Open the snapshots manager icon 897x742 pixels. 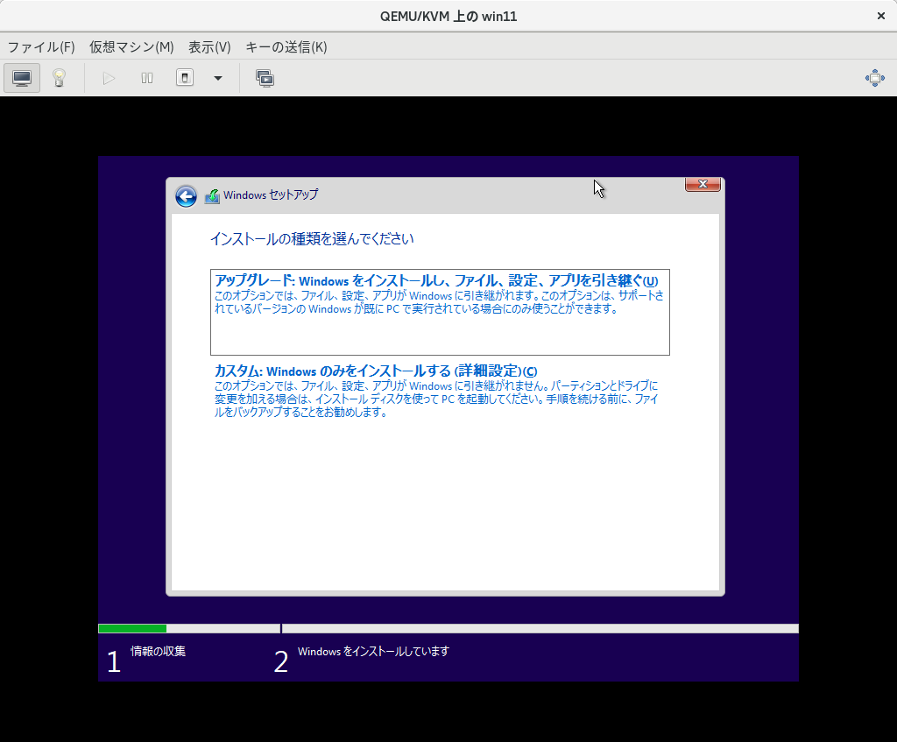pos(265,78)
